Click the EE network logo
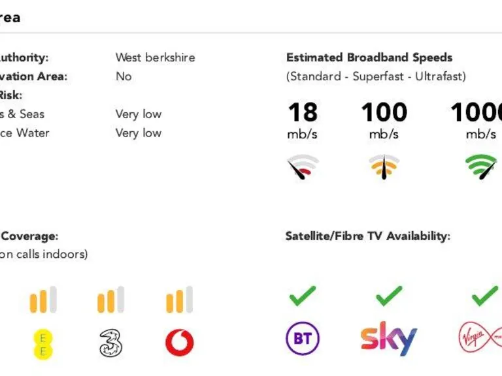502x376 pixels. pos(43,343)
